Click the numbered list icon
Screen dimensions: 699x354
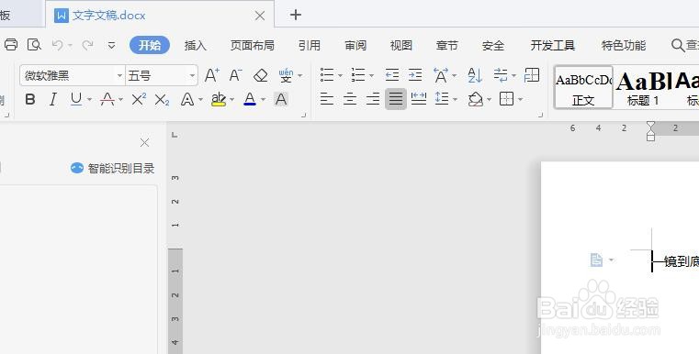pos(358,75)
